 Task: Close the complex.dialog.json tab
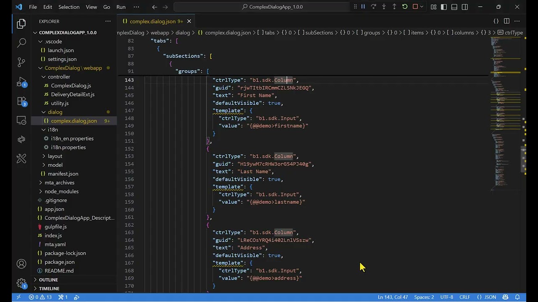(x=189, y=21)
